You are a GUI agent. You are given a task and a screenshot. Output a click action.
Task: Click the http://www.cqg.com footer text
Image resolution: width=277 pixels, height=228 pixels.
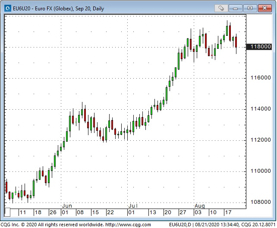pyautogui.click(x=128, y=225)
